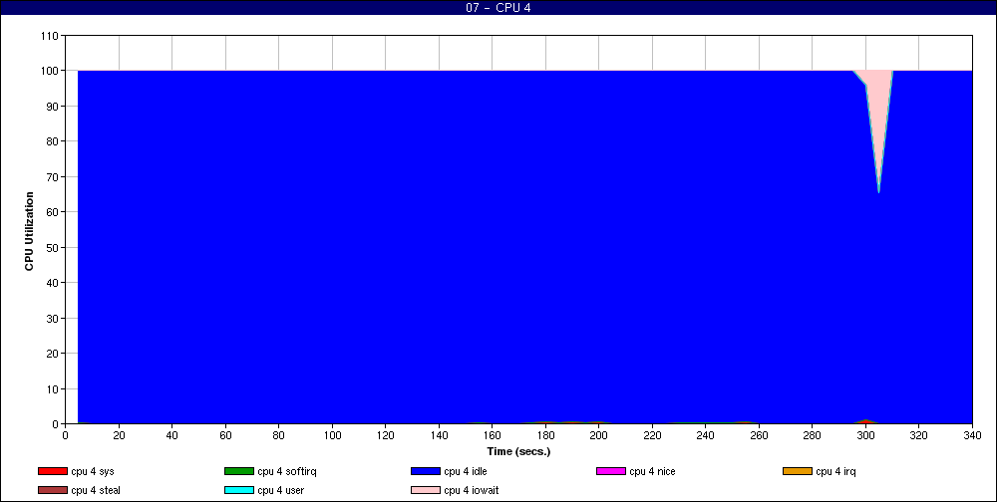Click the blue cpu 4 idle legend swatch
This screenshot has height=502, width=997.
[426, 471]
